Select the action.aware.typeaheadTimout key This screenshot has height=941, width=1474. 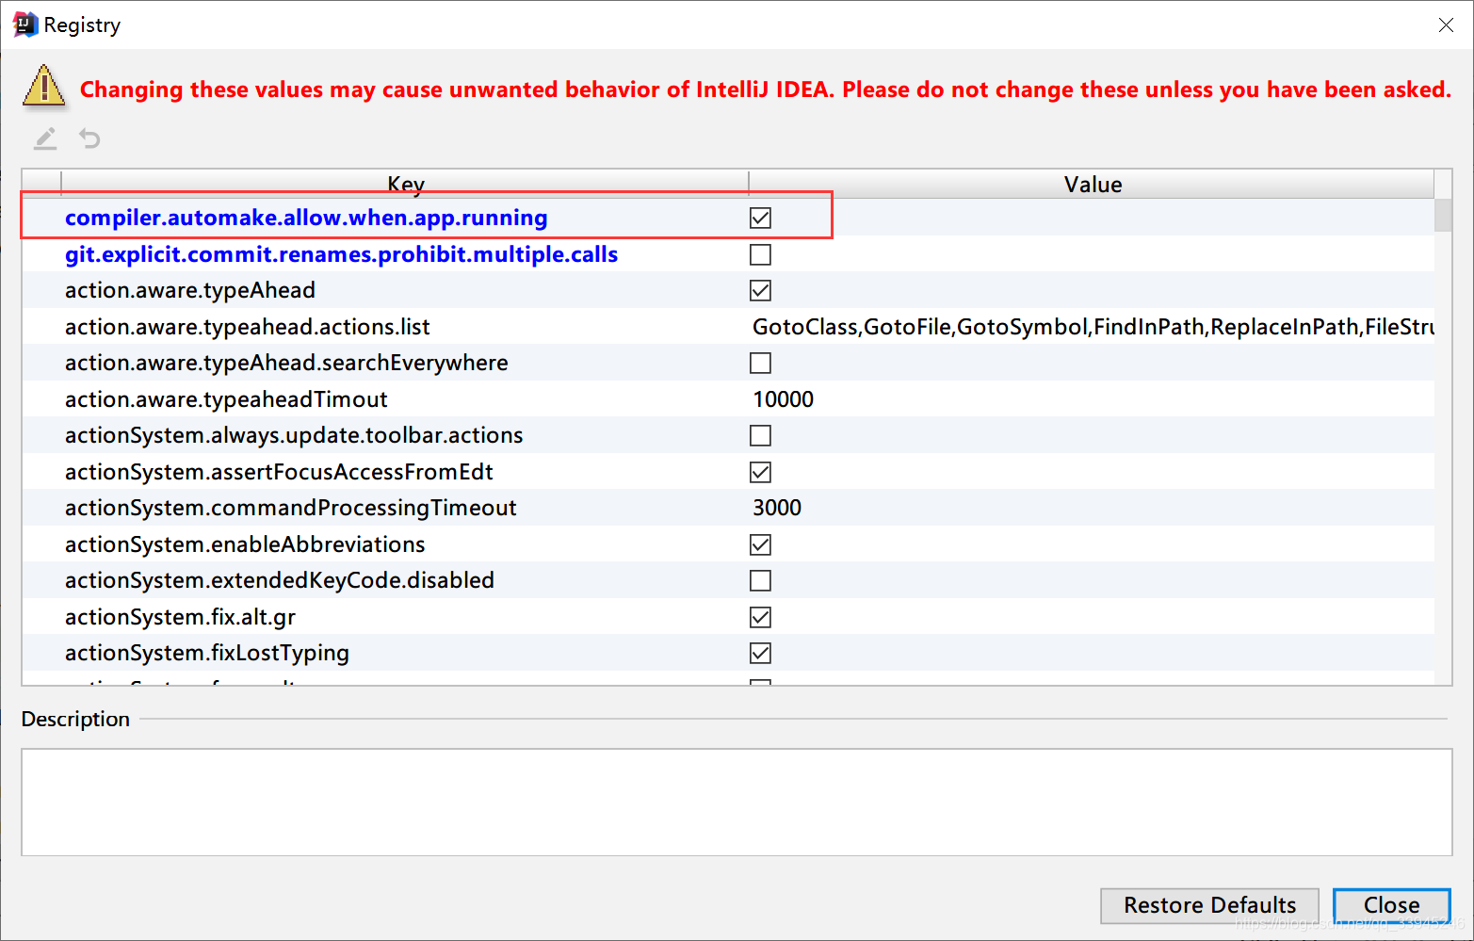[x=226, y=399]
